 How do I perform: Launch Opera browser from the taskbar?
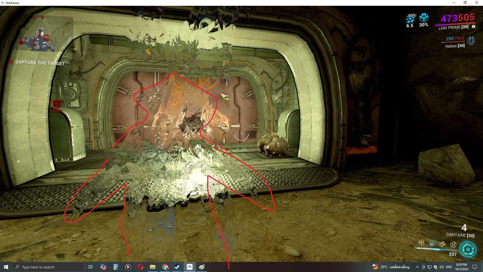140,267
